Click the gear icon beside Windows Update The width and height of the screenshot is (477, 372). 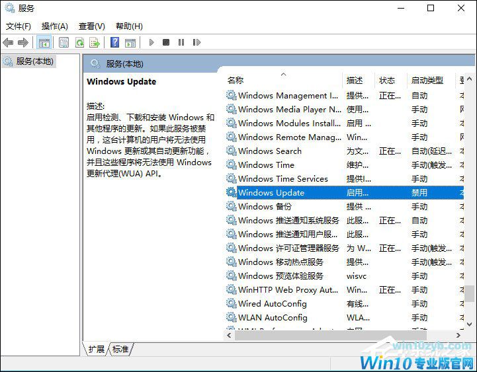231,192
